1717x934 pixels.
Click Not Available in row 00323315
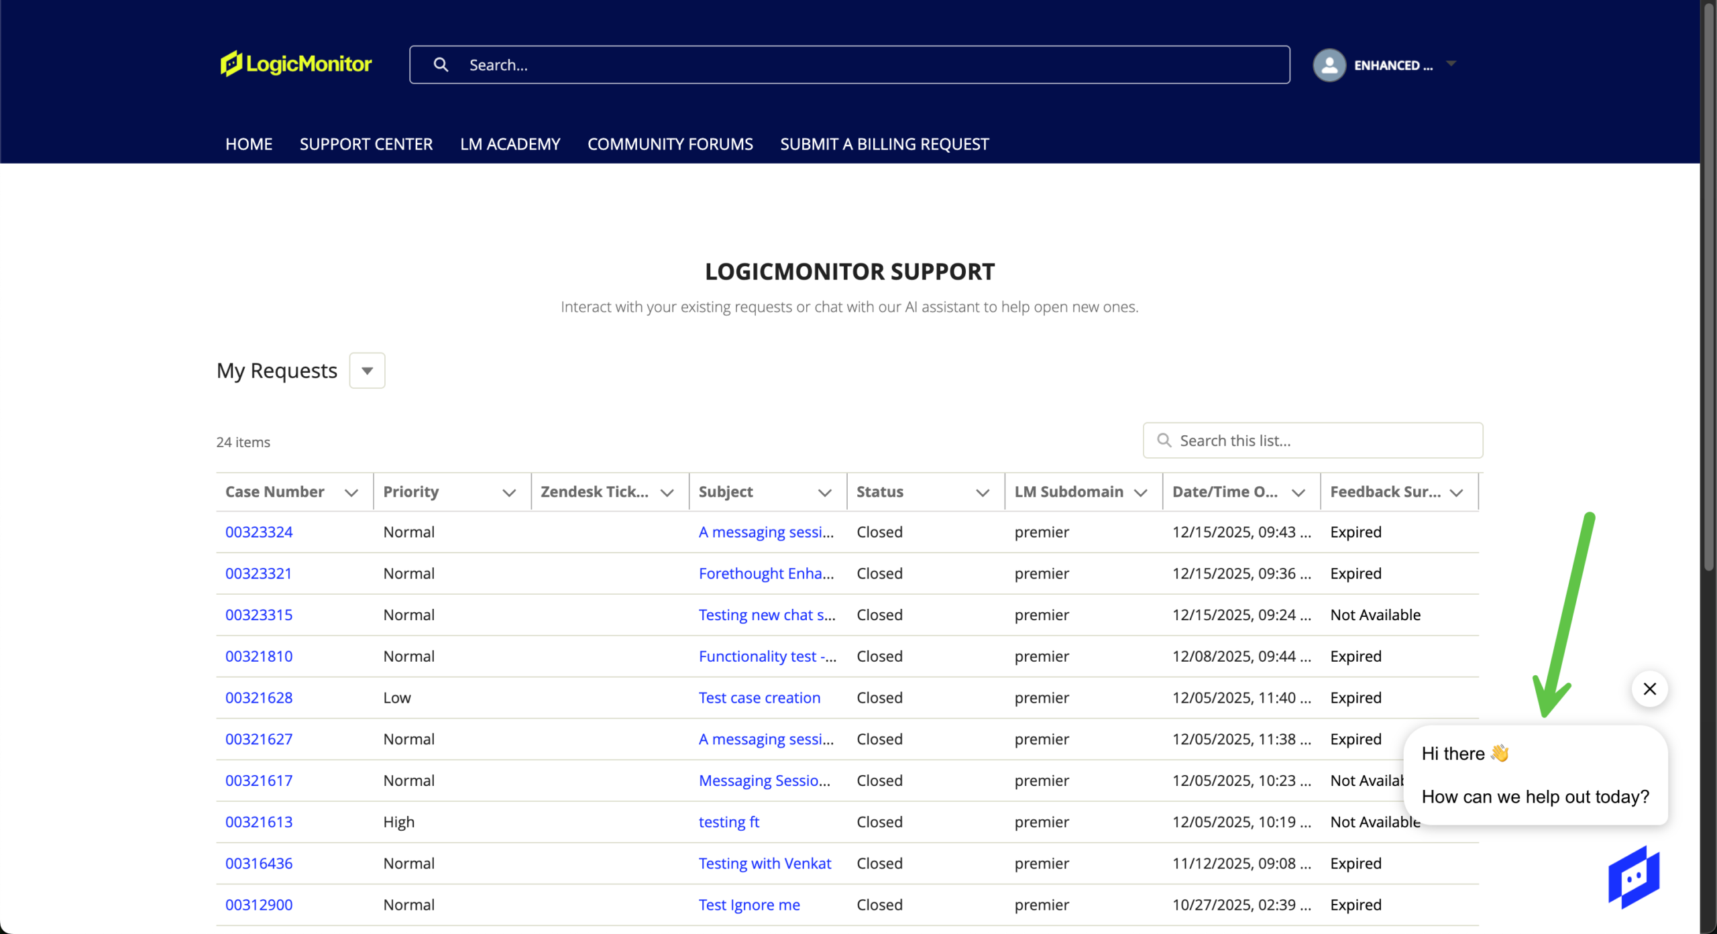click(1375, 615)
